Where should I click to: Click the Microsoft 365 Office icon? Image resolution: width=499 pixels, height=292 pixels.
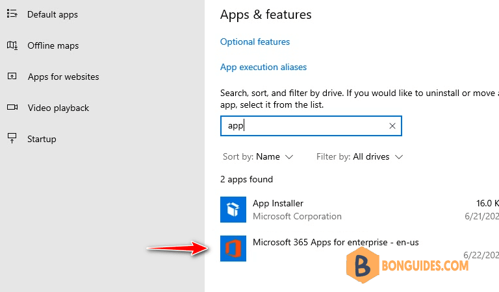(233, 249)
